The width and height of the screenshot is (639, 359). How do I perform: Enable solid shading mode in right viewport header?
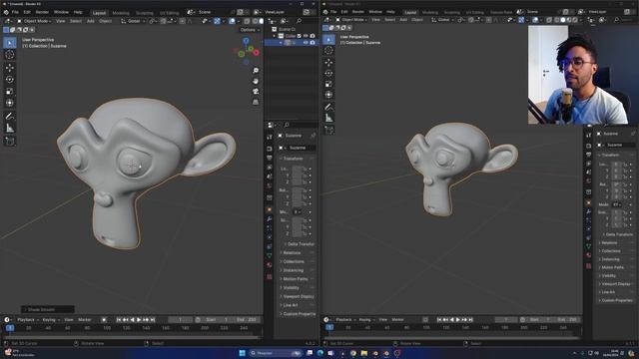[563, 20]
